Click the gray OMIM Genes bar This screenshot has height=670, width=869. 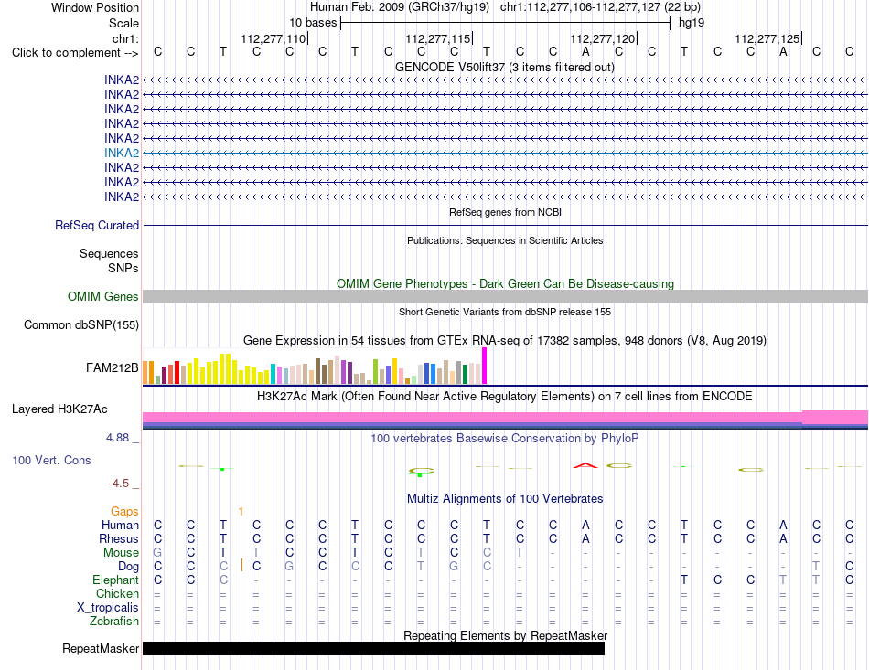(x=505, y=297)
